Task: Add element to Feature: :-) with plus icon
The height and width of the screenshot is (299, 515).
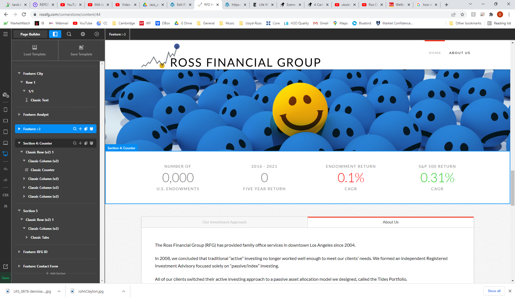Action: pos(80,129)
